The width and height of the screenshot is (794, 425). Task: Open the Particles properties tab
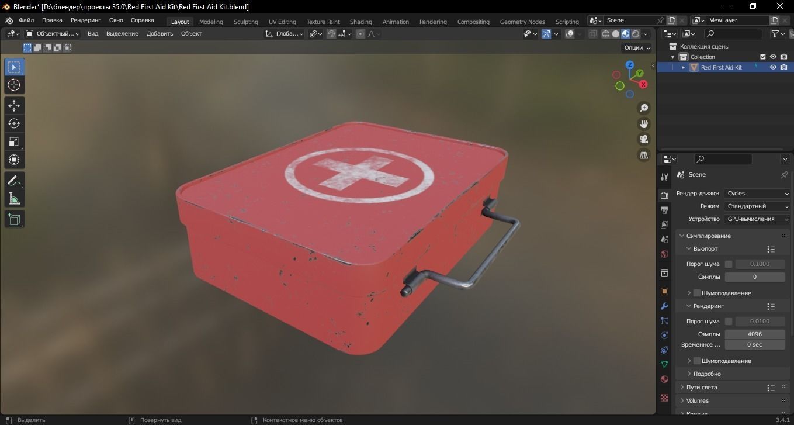[x=664, y=320]
